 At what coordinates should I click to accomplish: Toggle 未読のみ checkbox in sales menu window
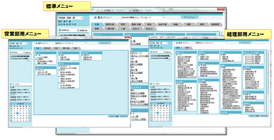(24, 52)
